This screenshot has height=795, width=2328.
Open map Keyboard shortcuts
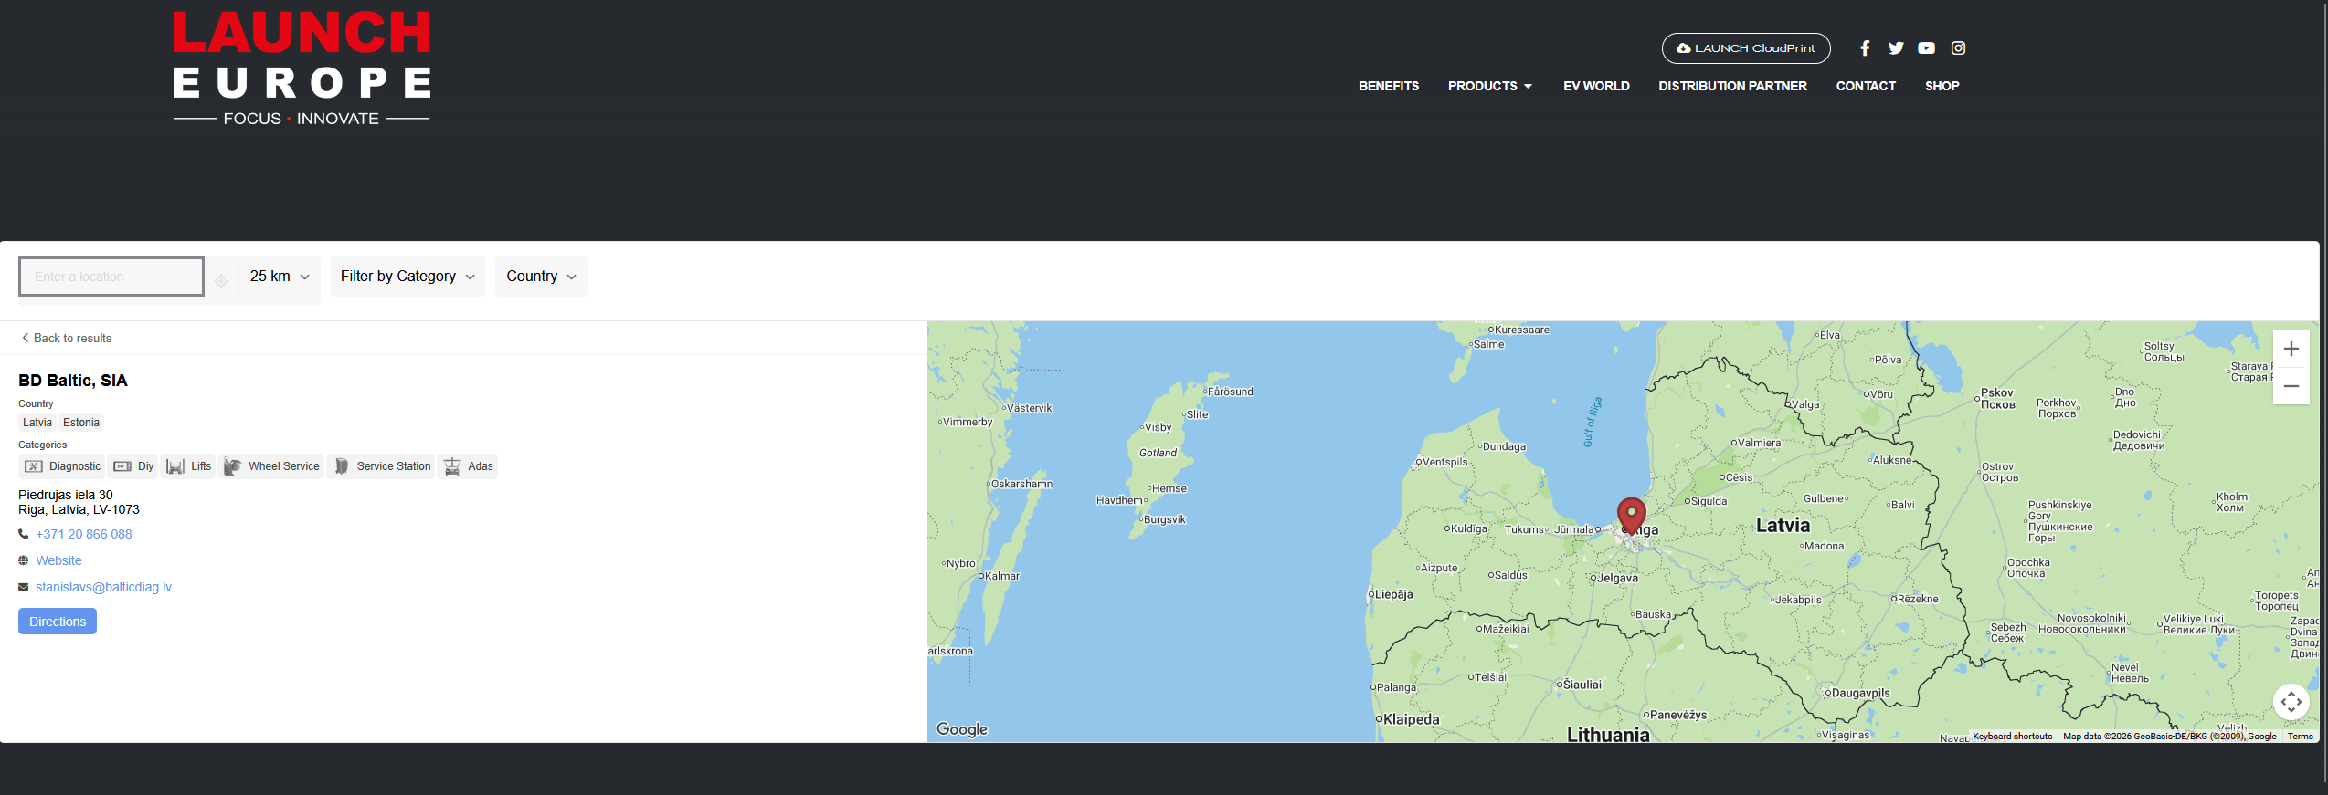coord(2012,737)
